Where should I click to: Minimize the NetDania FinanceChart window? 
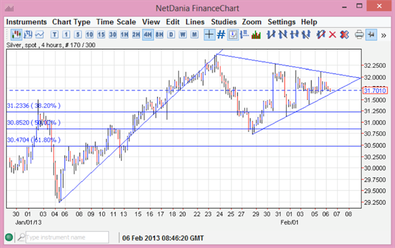click(345, 7)
